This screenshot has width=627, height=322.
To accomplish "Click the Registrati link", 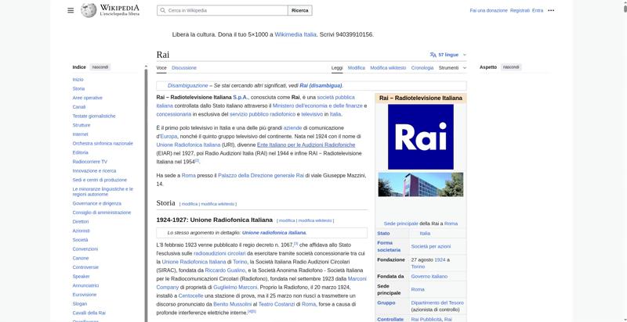I will click(520, 11).
